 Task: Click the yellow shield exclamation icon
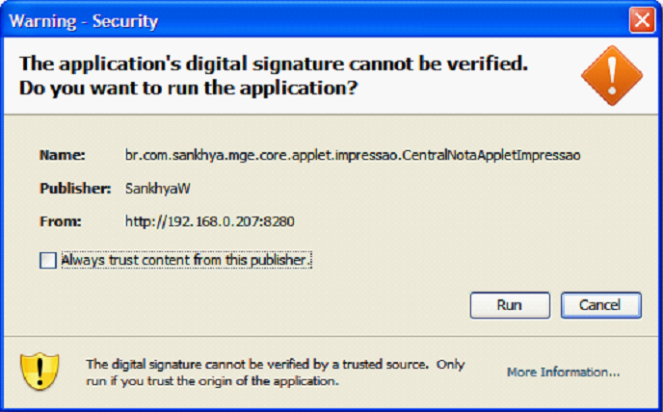40,372
